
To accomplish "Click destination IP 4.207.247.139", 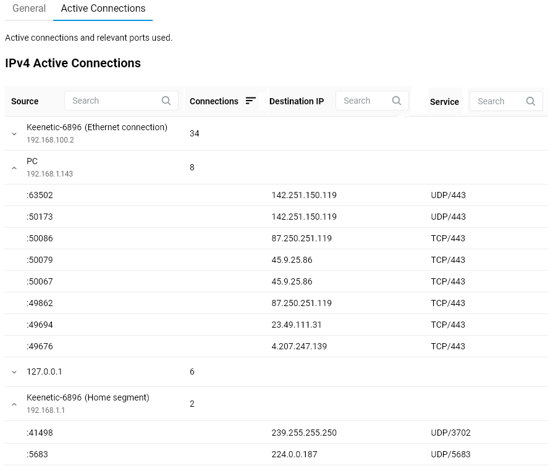I will (x=299, y=346).
